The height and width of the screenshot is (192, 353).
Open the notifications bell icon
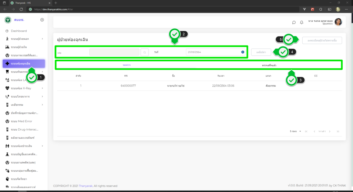coord(302,22)
